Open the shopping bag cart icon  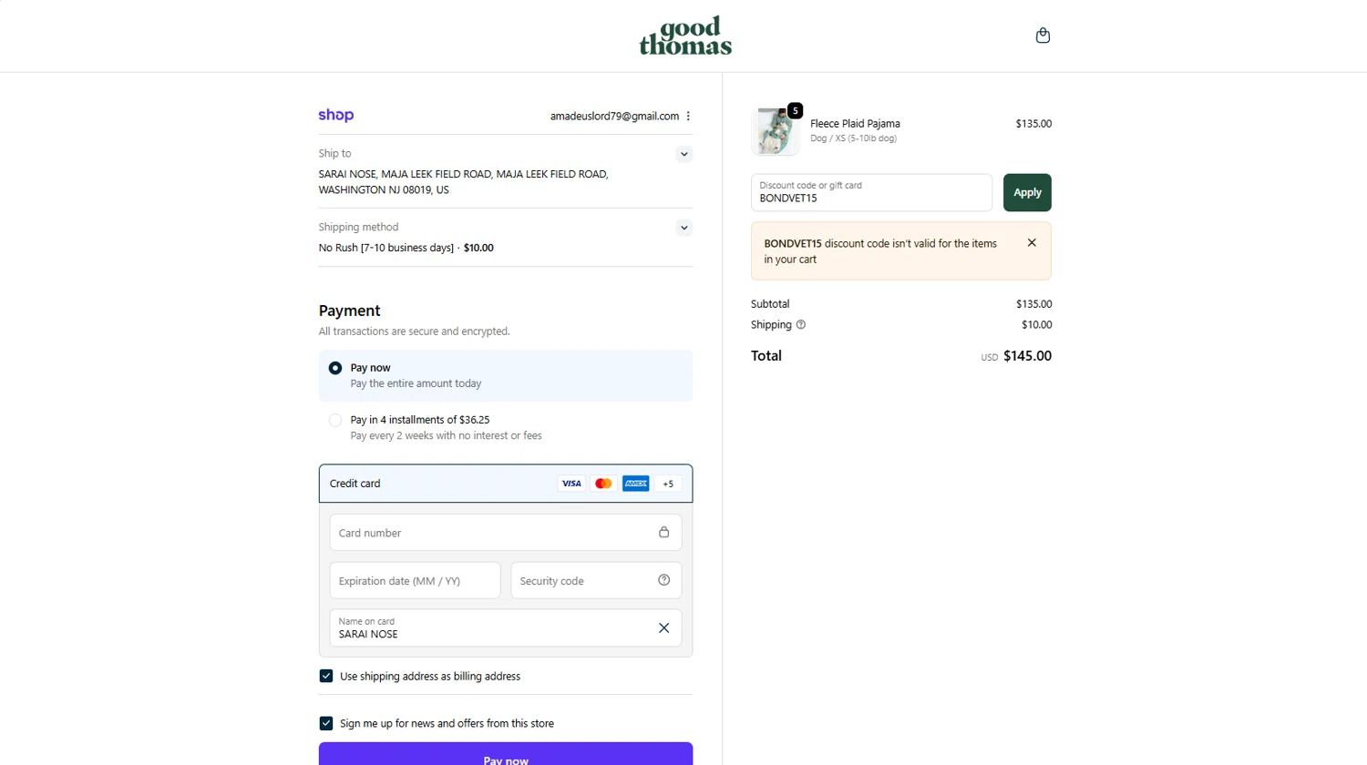(x=1043, y=36)
